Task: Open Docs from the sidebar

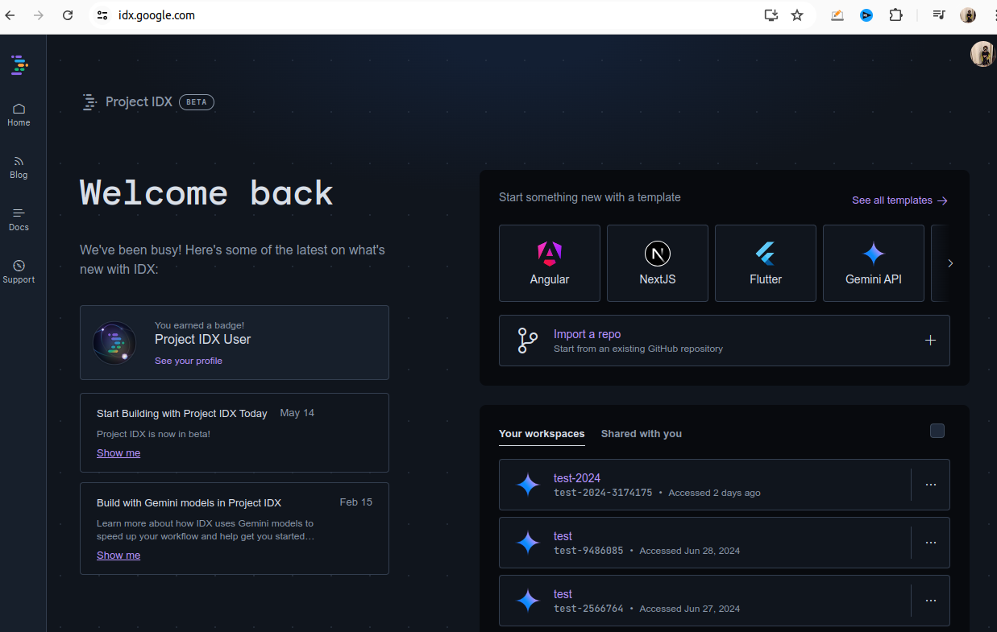Action: (x=18, y=219)
